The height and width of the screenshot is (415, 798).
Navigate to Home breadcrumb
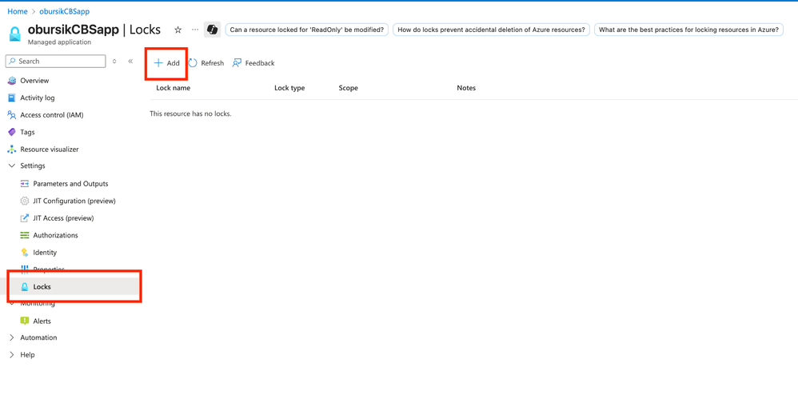(x=18, y=11)
